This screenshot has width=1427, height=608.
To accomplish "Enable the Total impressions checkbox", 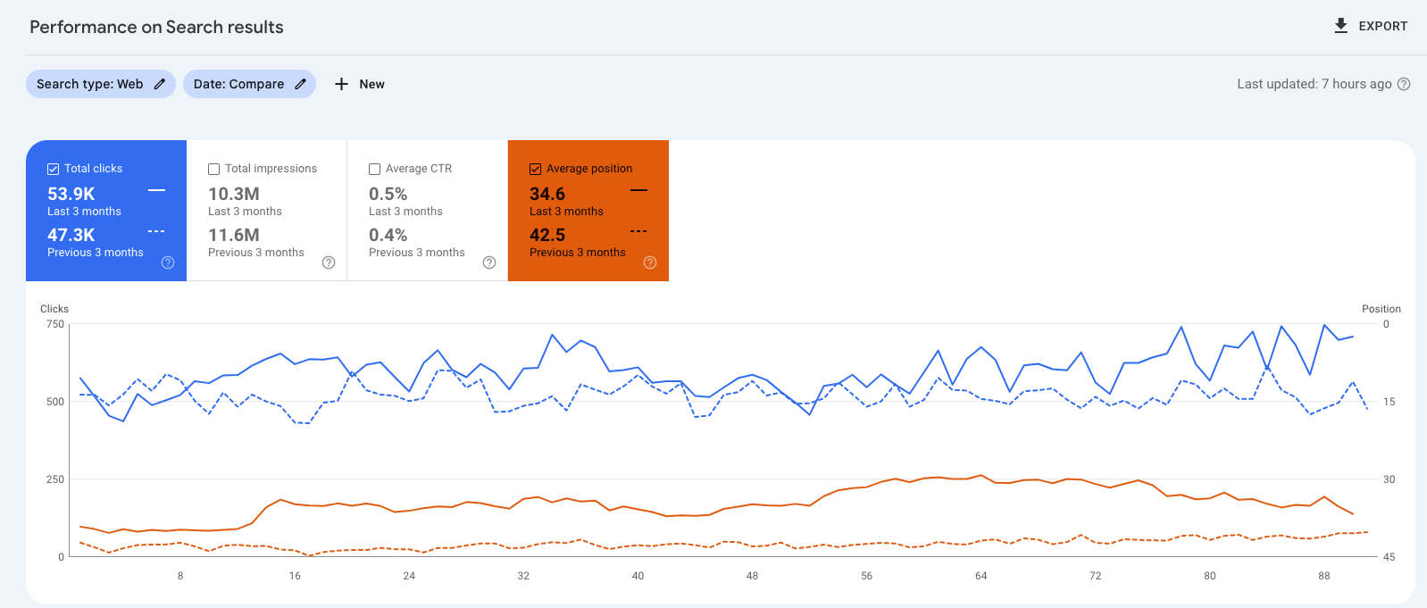I will (214, 169).
